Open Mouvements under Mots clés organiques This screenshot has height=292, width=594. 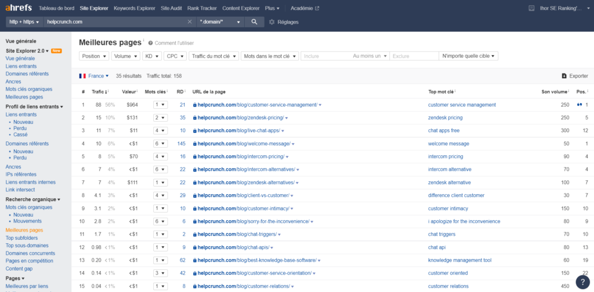[28, 221]
